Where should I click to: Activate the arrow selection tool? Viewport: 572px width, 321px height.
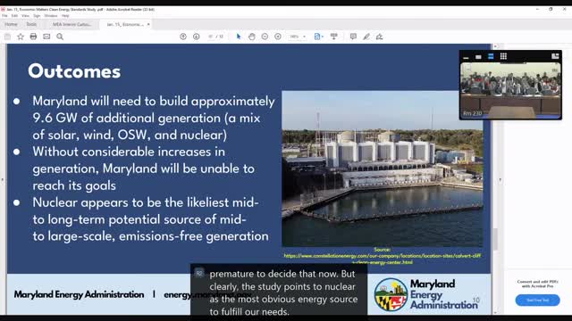[239, 37]
